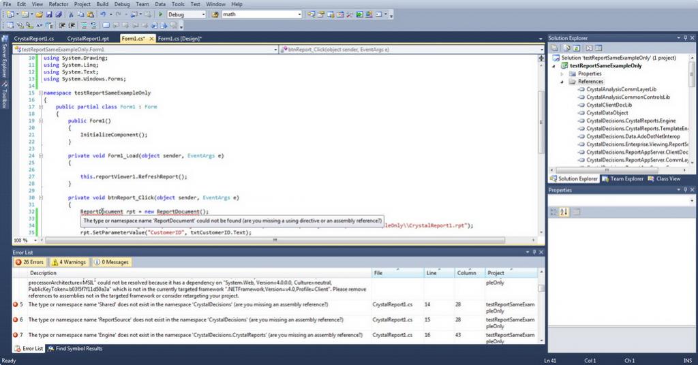Image resolution: width=698 pixels, height=365 pixels.
Task: Click the Increase Indent icon in the text editor toolbar
Action: pyautogui.click(x=72, y=25)
